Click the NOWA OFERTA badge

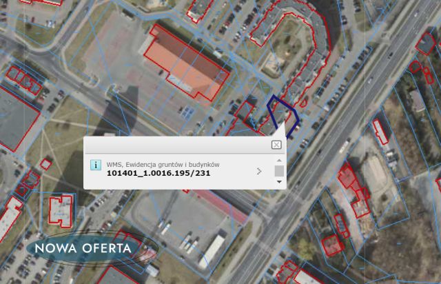[83, 248]
